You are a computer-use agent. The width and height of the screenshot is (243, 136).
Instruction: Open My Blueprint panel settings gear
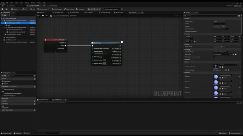[35, 76]
